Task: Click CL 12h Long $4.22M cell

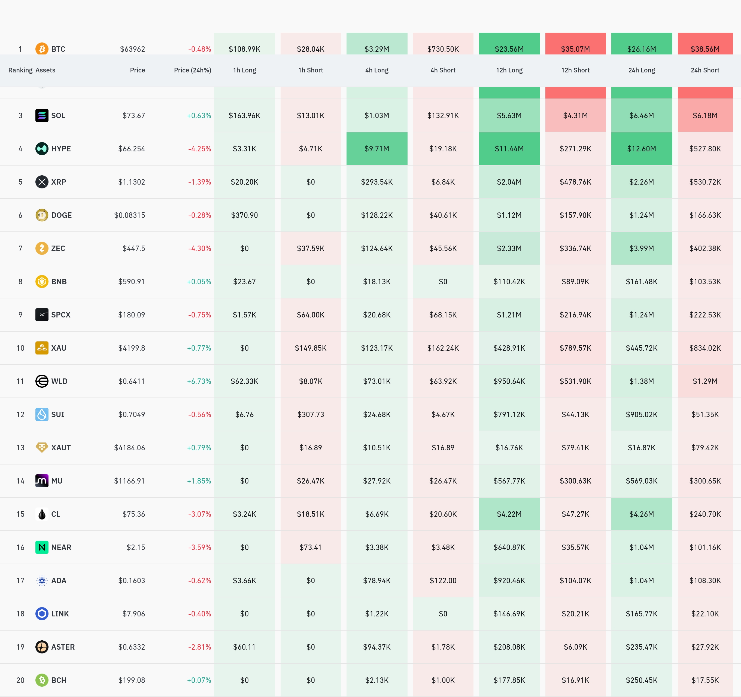Action: pos(509,514)
